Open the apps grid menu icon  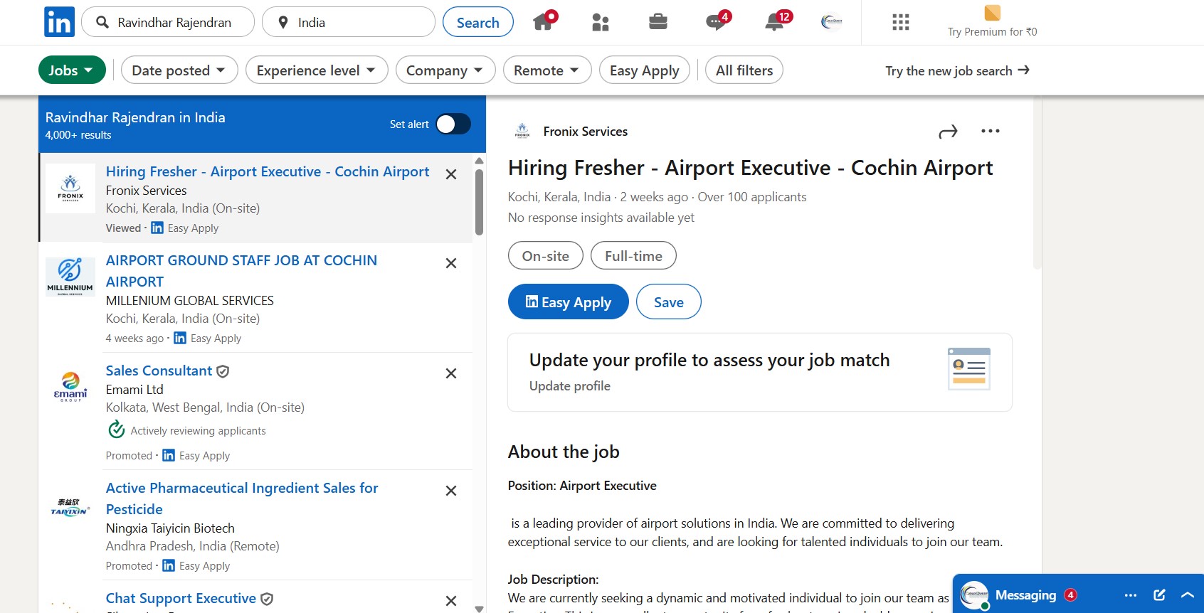(x=901, y=22)
